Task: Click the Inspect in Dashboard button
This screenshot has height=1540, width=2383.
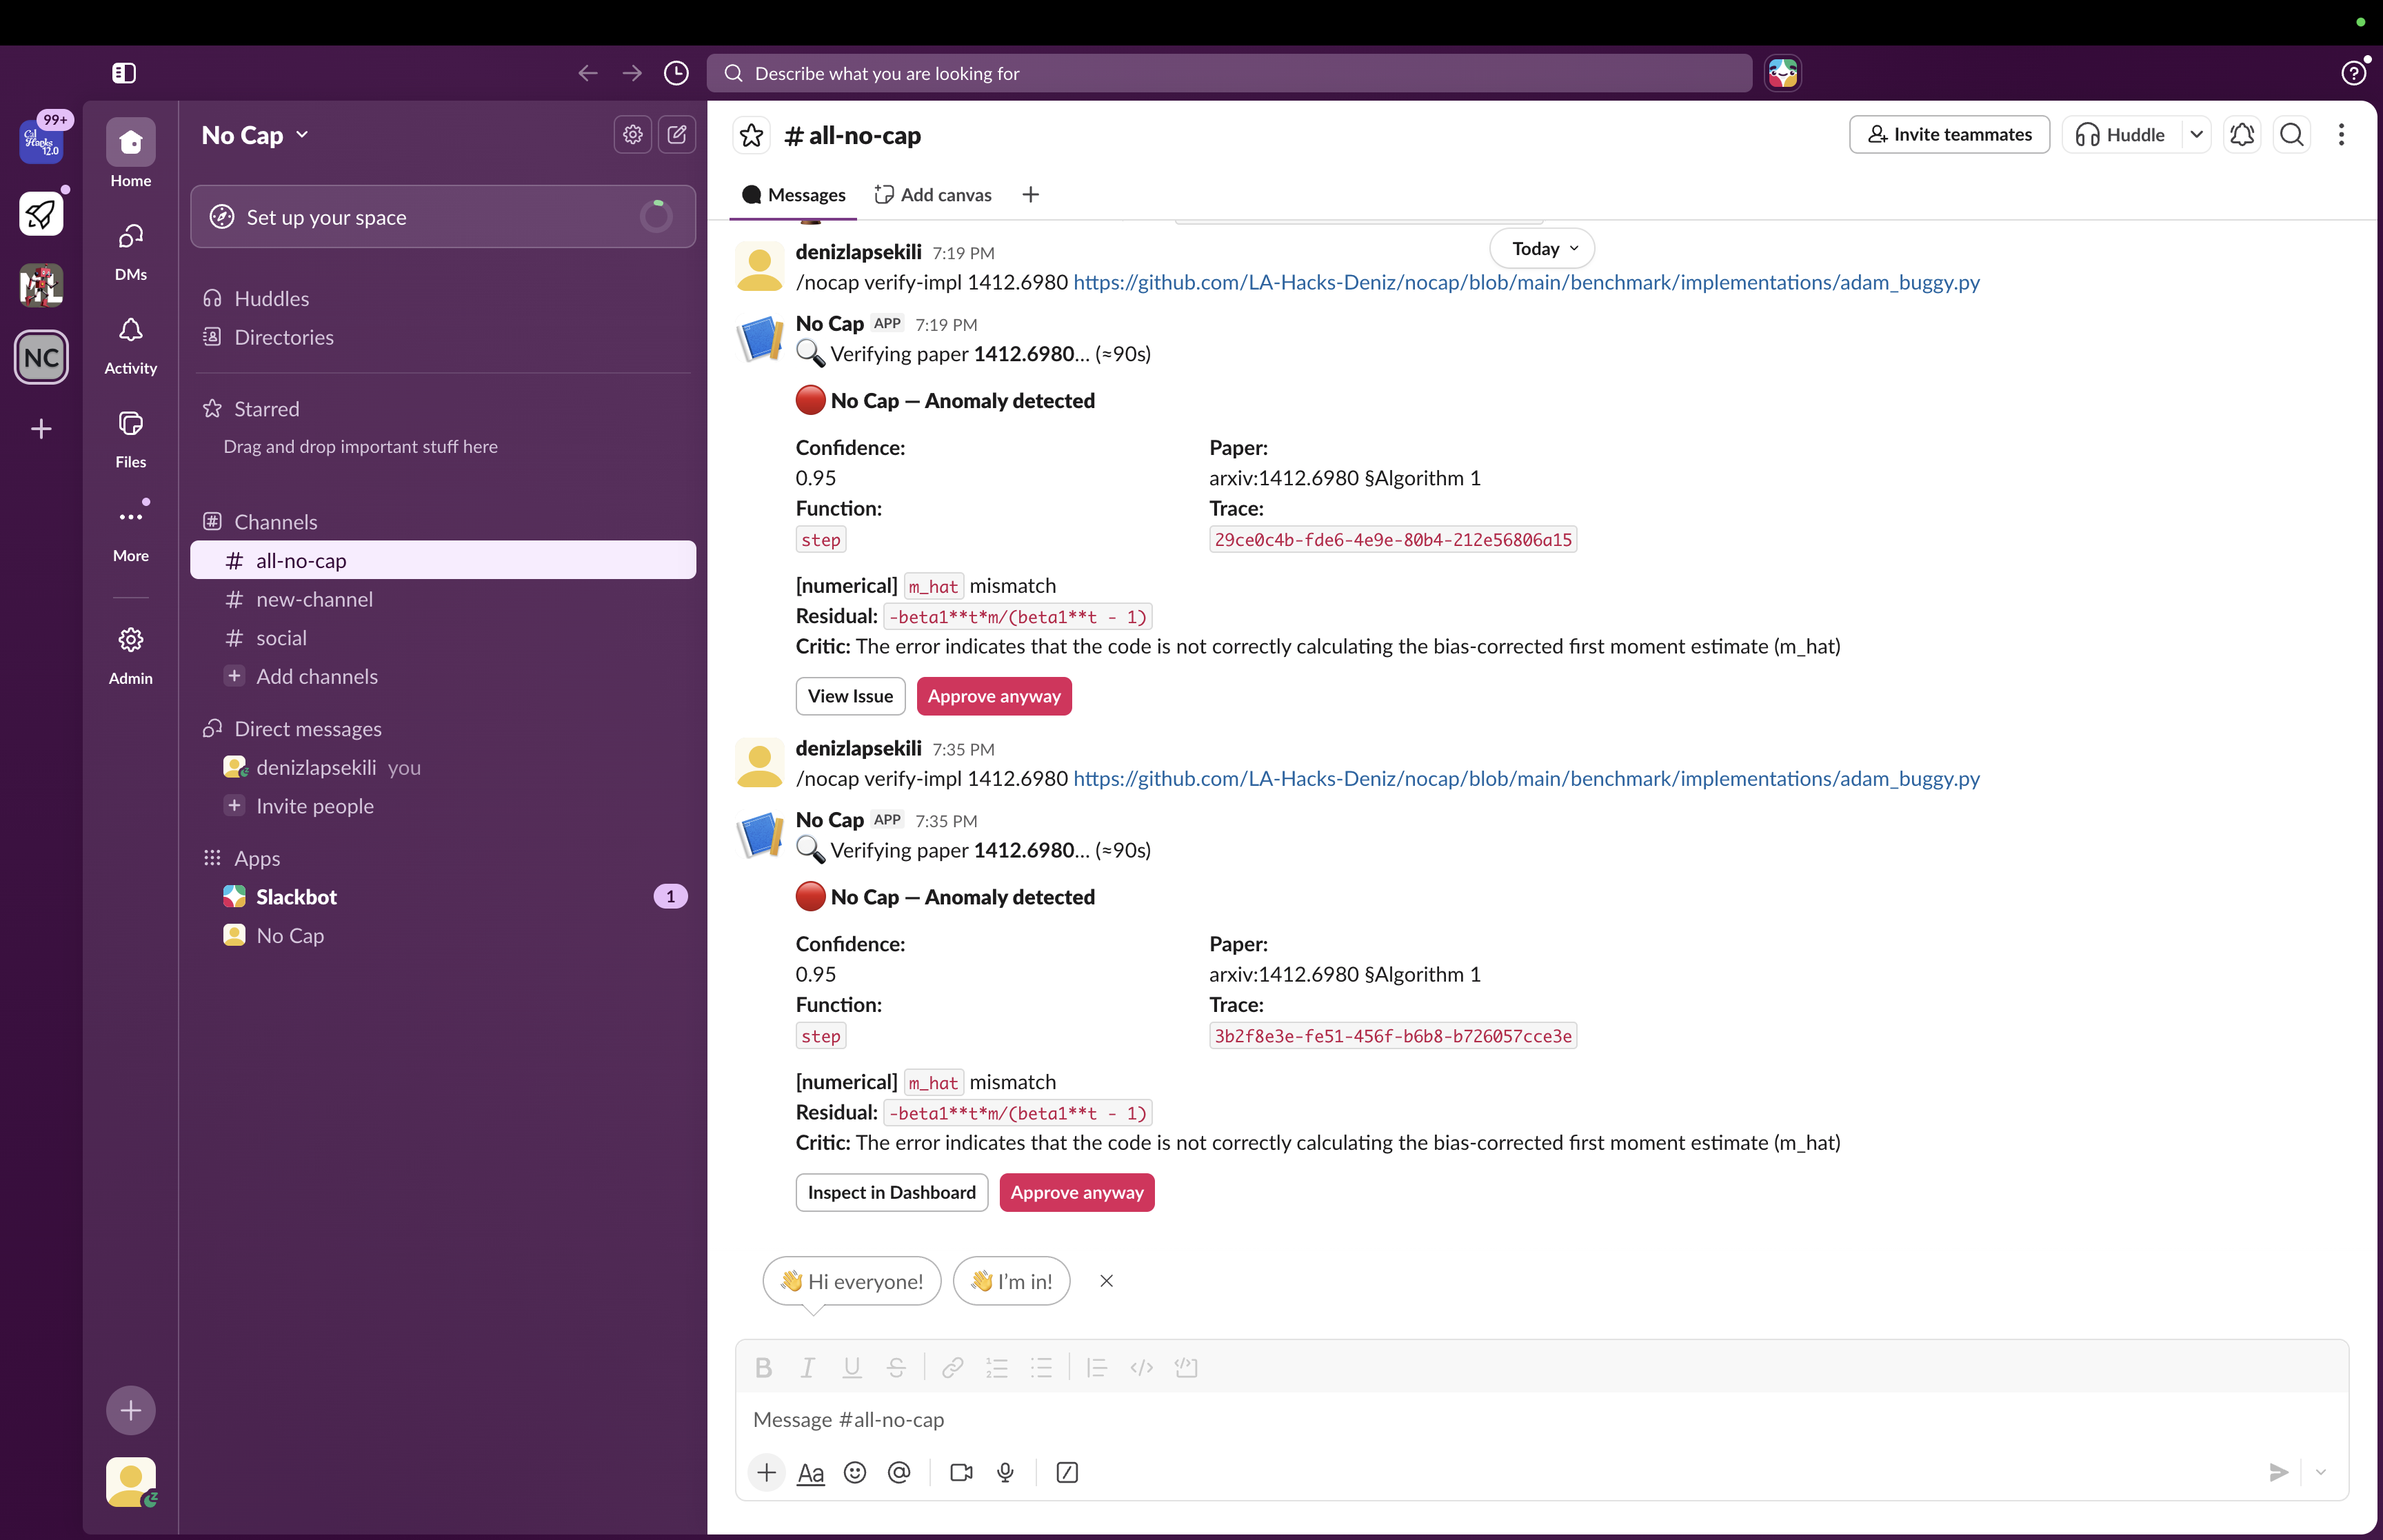Action: point(891,1192)
